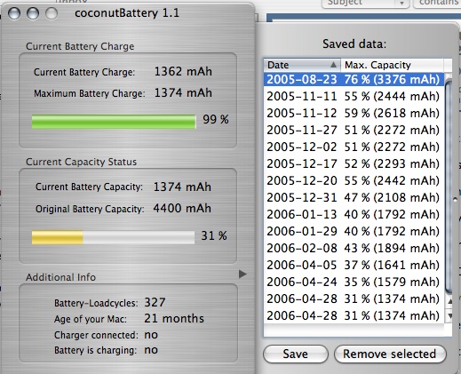Viewport: 461px width, 374px height.
Task: Minimize the coconutBattery window
Action: click(33, 13)
